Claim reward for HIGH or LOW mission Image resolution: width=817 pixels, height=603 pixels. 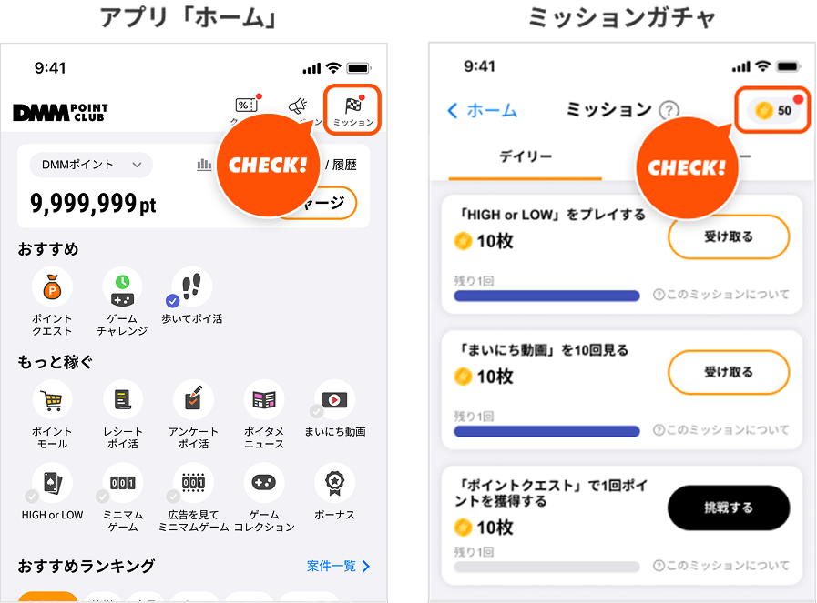[729, 236]
